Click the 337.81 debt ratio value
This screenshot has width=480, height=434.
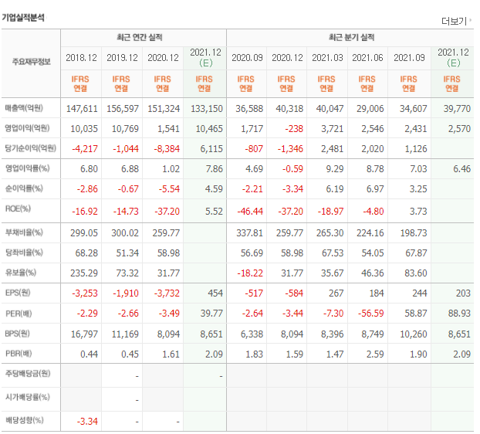(249, 233)
